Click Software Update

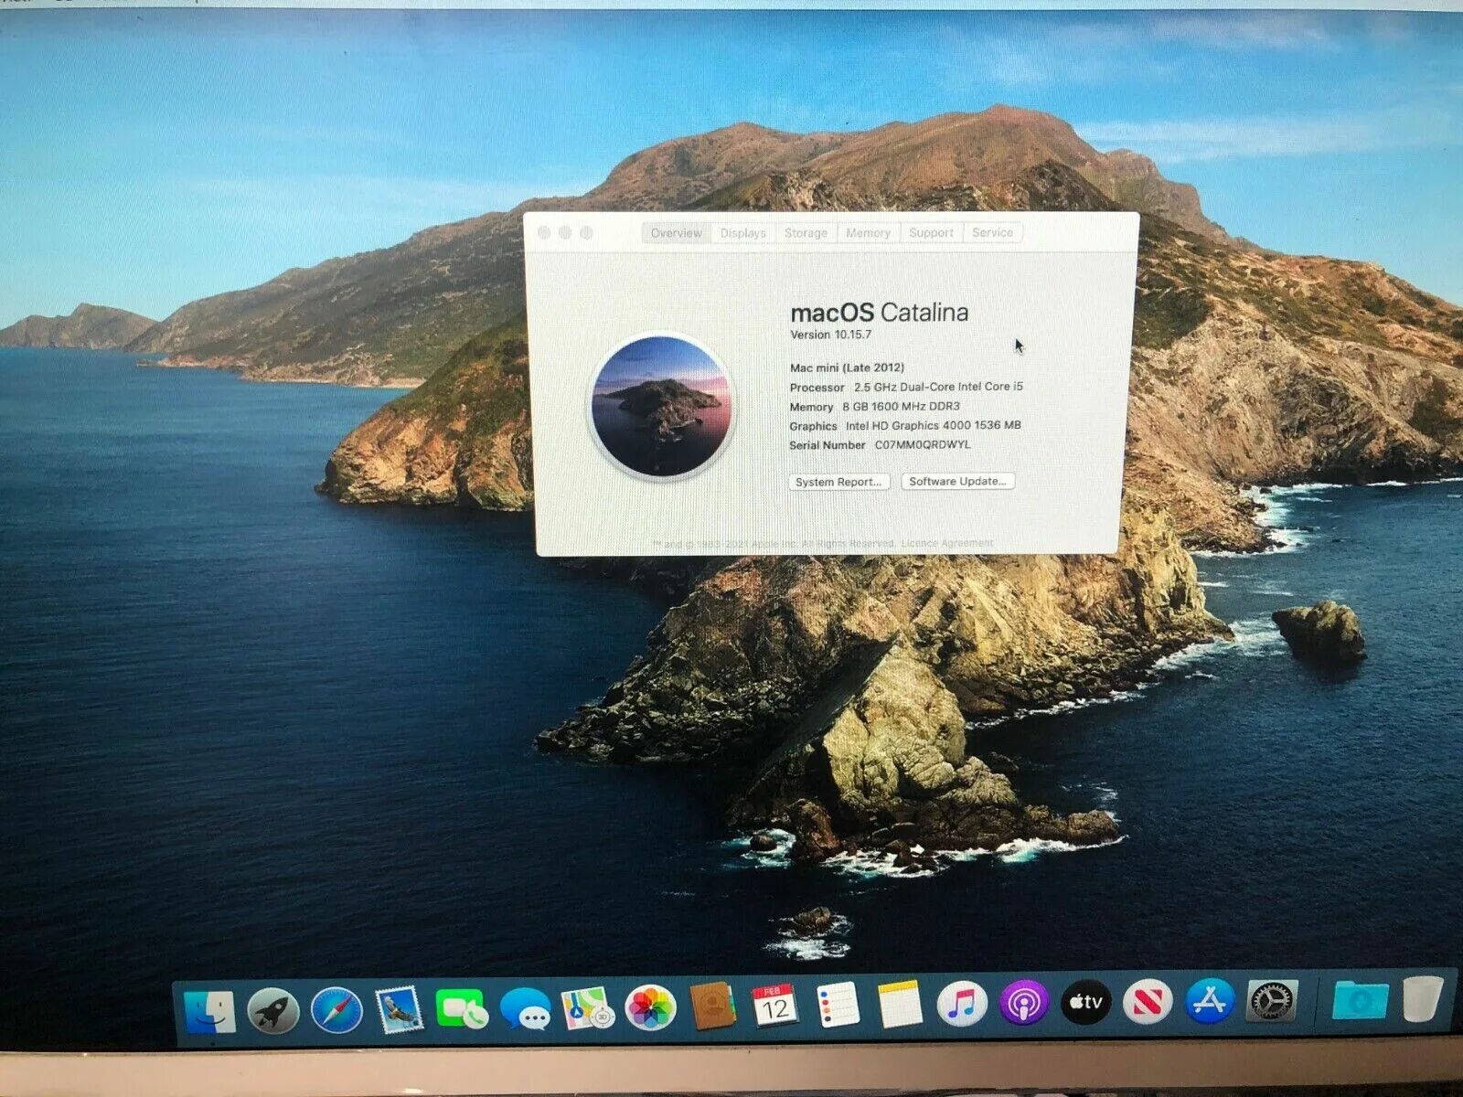(x=957, y=482)
